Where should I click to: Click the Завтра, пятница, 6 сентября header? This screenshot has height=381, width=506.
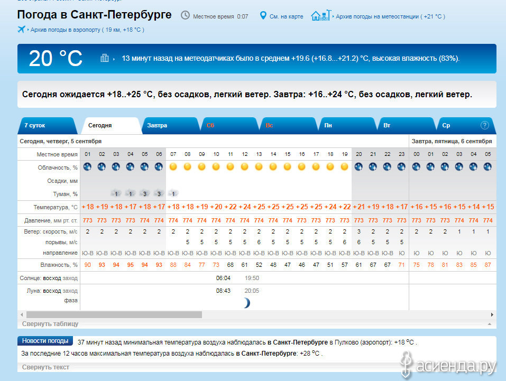[x=452, y=141]
